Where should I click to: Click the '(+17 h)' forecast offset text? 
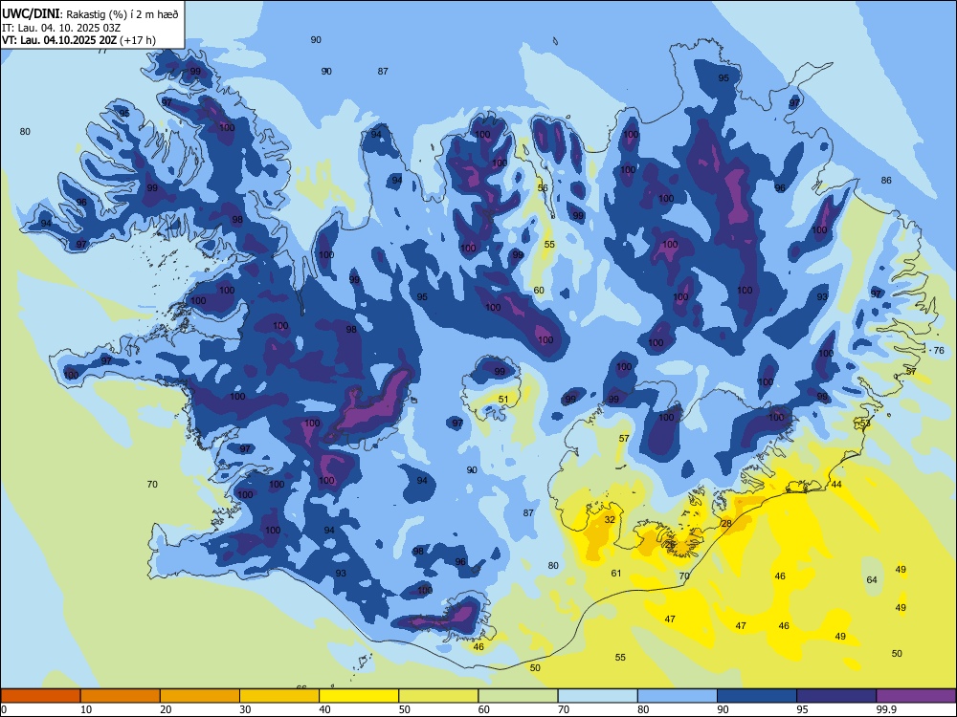tap(138, 40)
